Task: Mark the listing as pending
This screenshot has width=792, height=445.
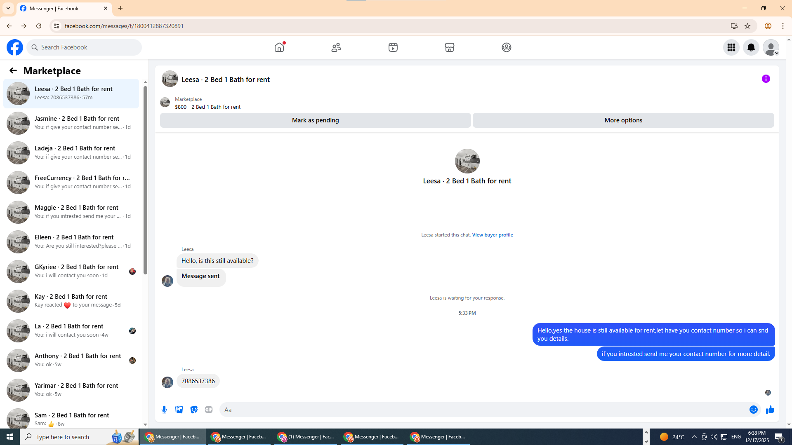Action: (315, 120)
